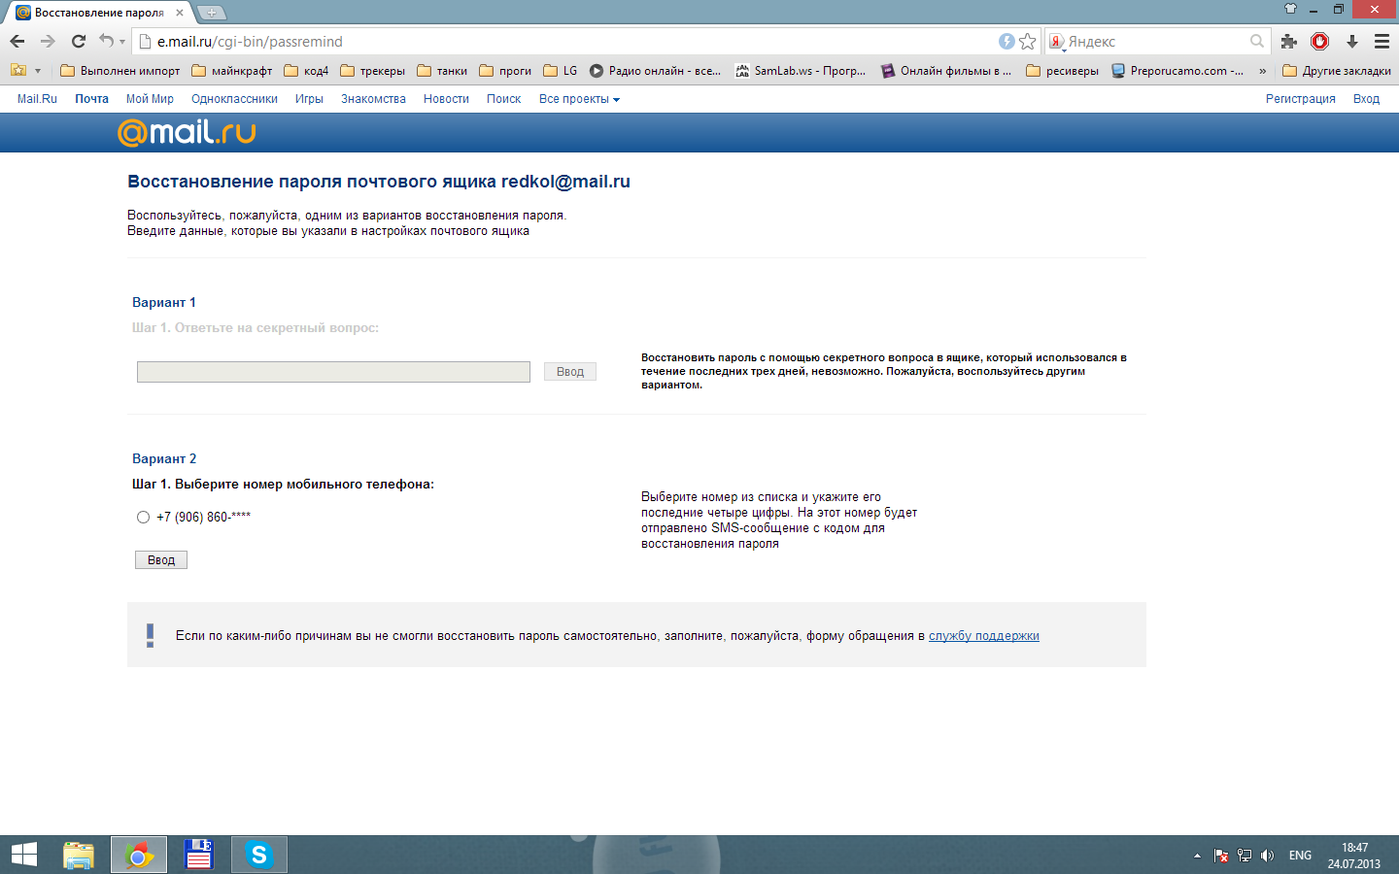Click the Регистрация link
This screenshot has width=1399, height=874.
pos(1300,99)
